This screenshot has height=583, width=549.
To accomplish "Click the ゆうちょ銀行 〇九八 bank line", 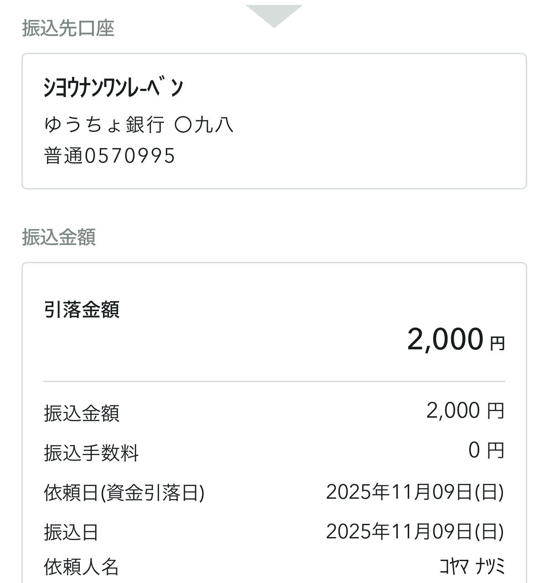I will tap(139, 124).
